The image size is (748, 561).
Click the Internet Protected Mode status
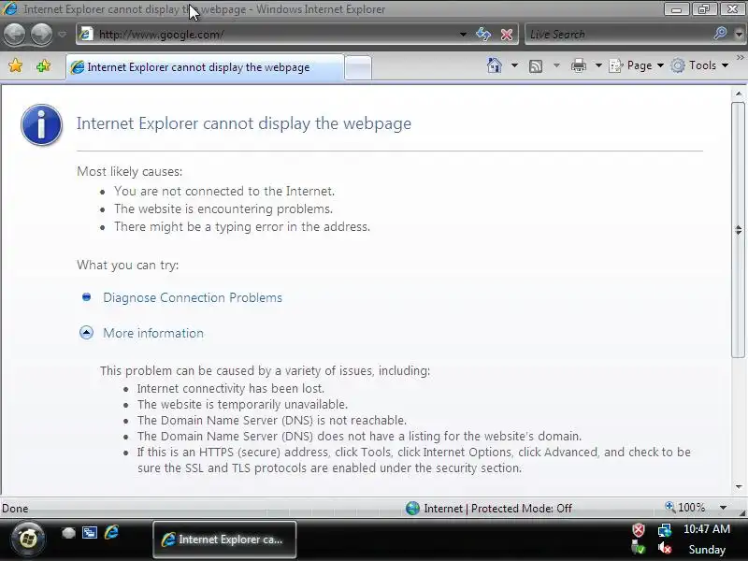489,508
